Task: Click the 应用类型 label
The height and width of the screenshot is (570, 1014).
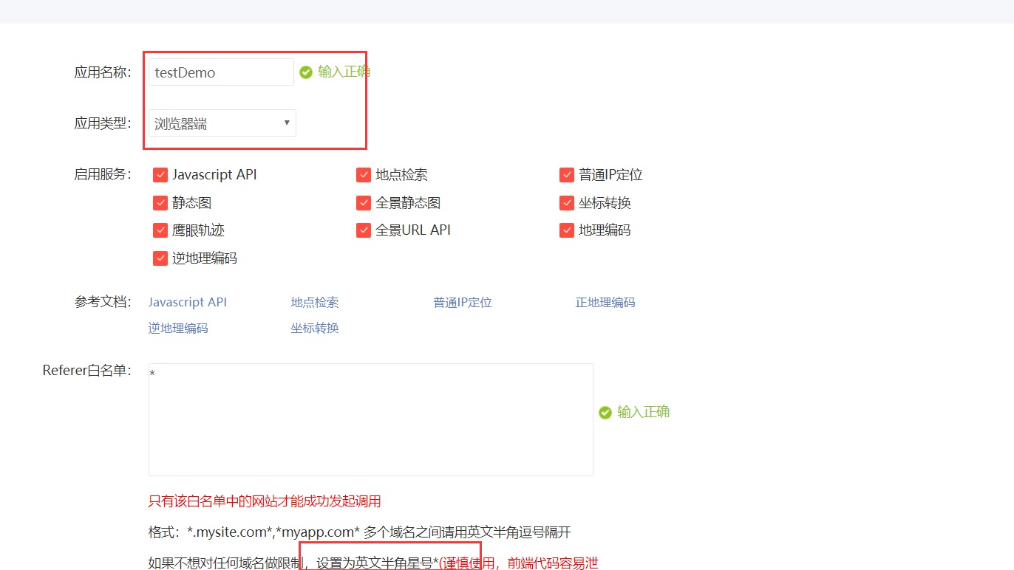Action: tap(103, 123)
